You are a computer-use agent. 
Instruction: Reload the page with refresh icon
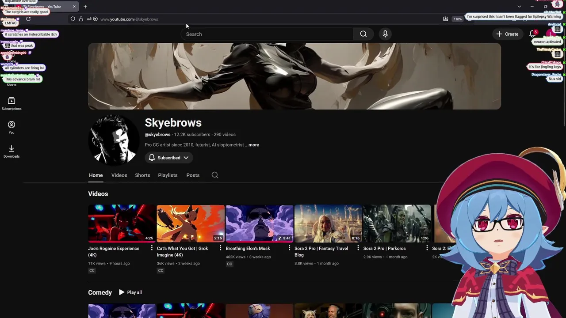tap(28, 19)
